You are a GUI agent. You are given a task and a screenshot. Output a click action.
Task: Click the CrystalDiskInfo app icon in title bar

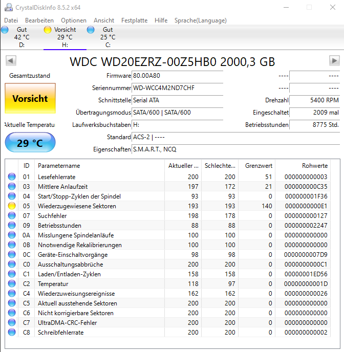pyautogui.click(x=9, y=7)
